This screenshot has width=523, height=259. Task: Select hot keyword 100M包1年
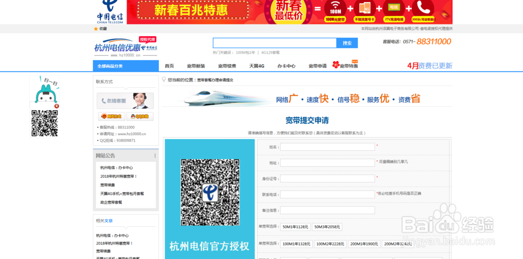pos(245,53)
